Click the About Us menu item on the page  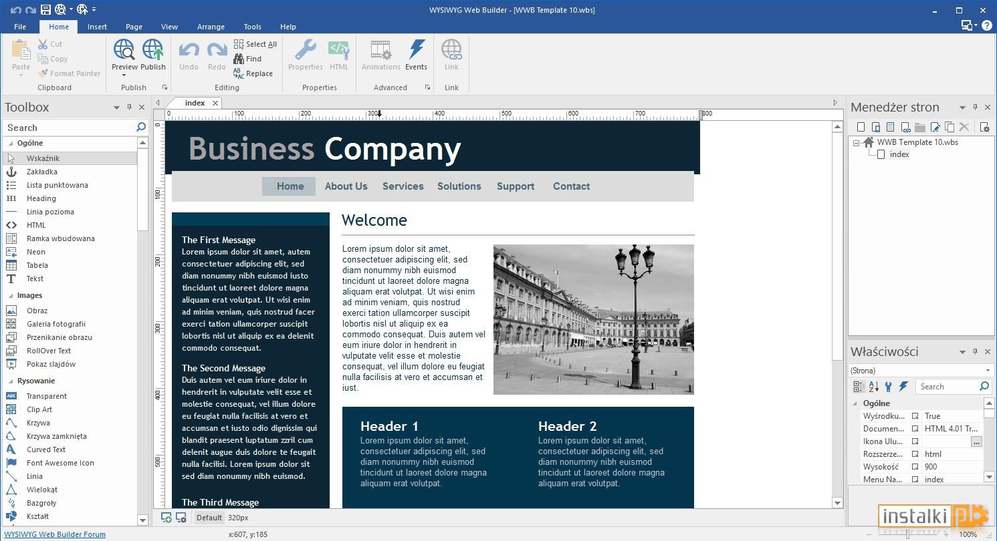[x=346, y=186]
